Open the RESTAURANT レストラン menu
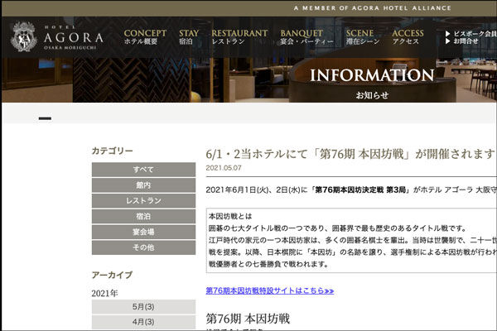The image size is (497, 331). coord(239,37)
